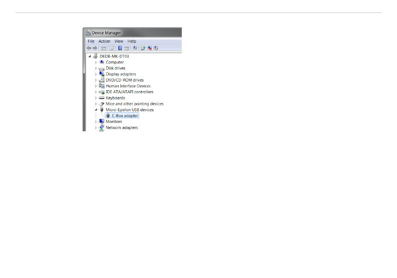Open the File menu
Viewport: 397px width, 278px height.
pos(91,41)
